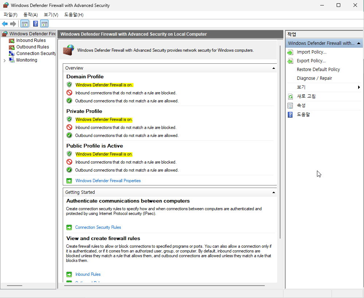This screenshot has width=364, height=298.
Task: Click the 속성 properties icon
Action: point(290,106)
